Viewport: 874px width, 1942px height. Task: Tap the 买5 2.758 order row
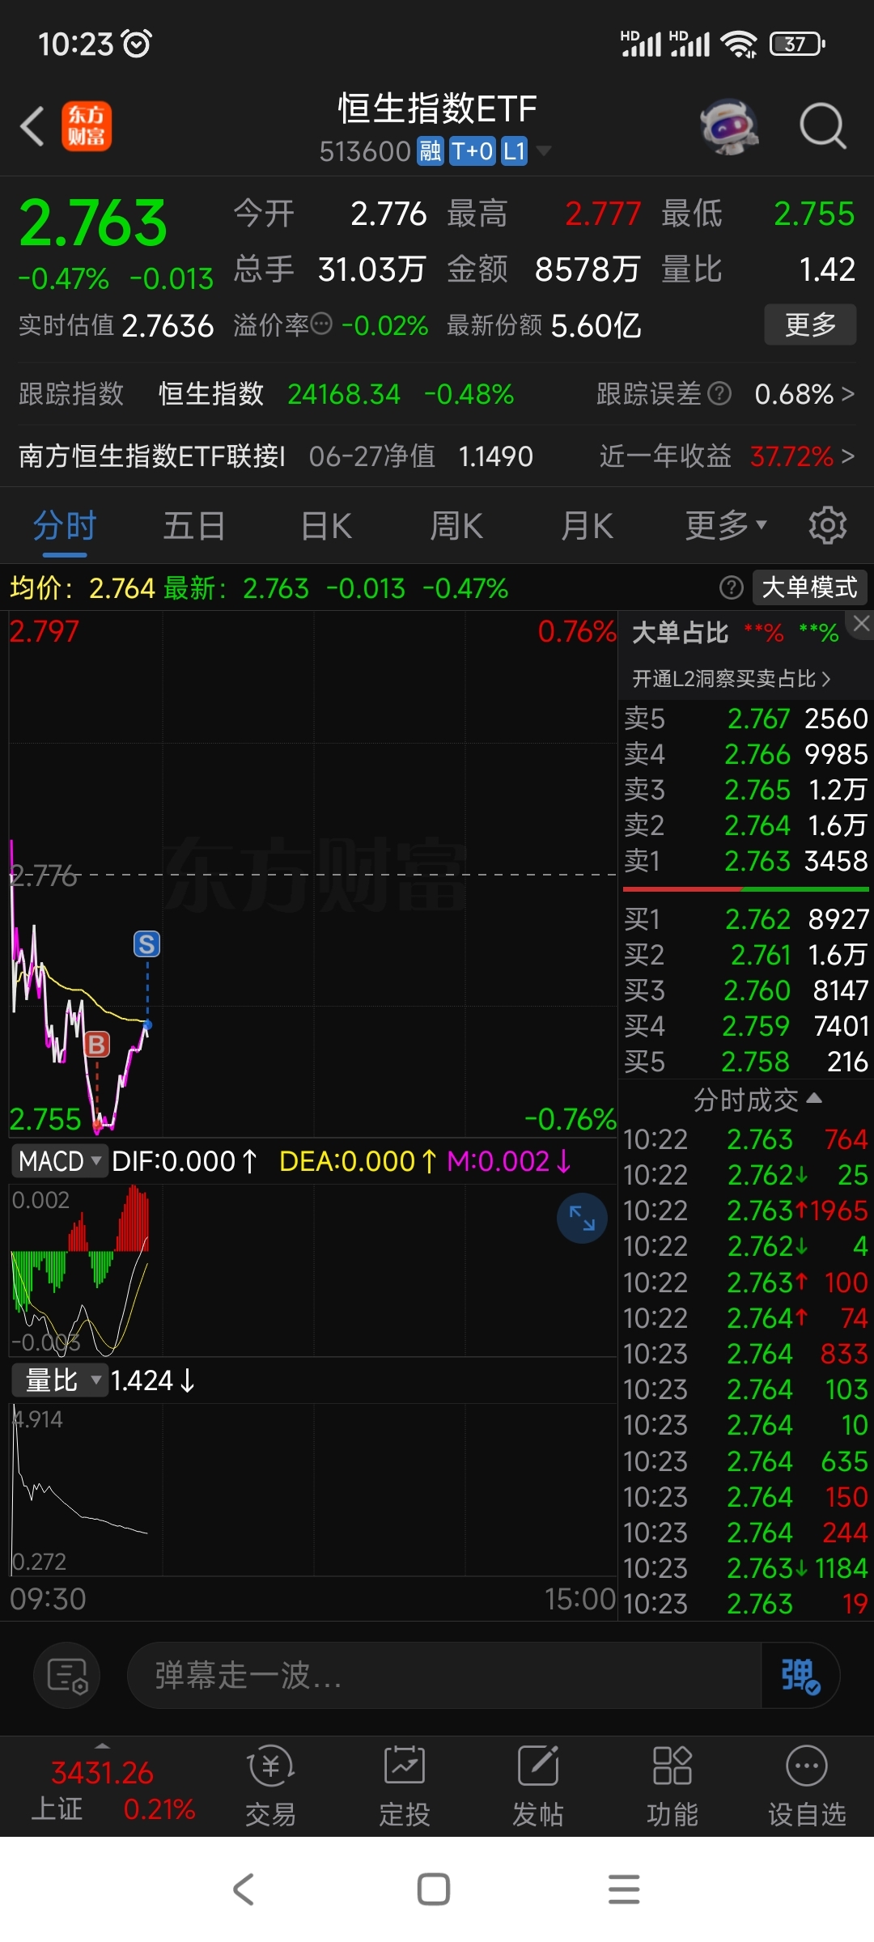pos(745,1062)
